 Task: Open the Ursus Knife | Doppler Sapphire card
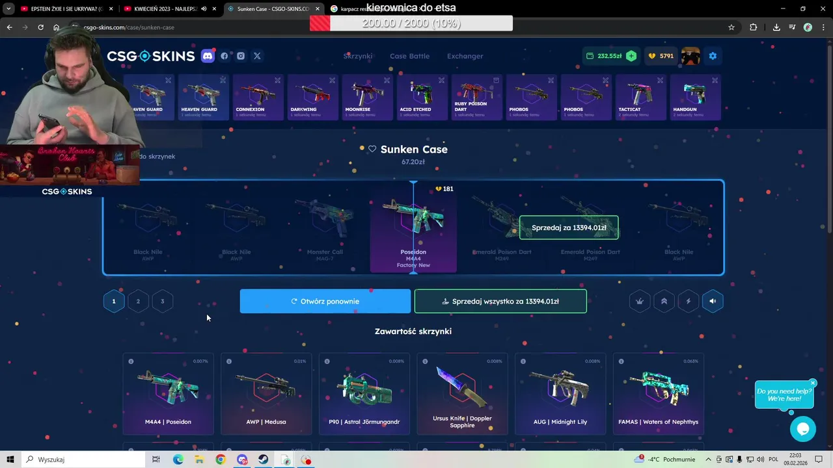(x=462, y=394)
